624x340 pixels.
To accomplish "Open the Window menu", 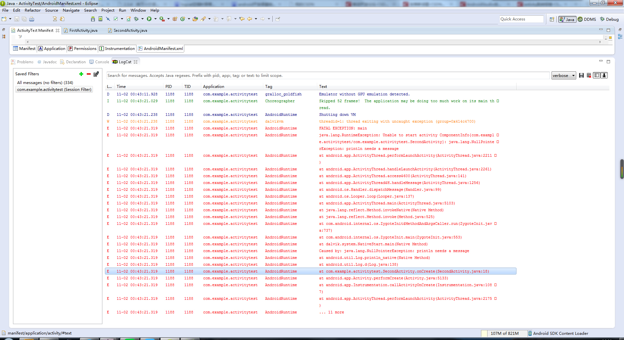I will point(138,10).
